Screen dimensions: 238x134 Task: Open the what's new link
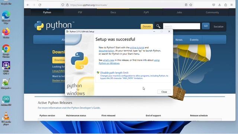[109, 60]
